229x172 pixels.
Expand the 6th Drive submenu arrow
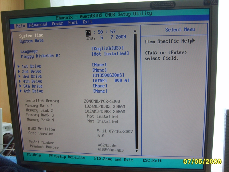click(21, 91)
